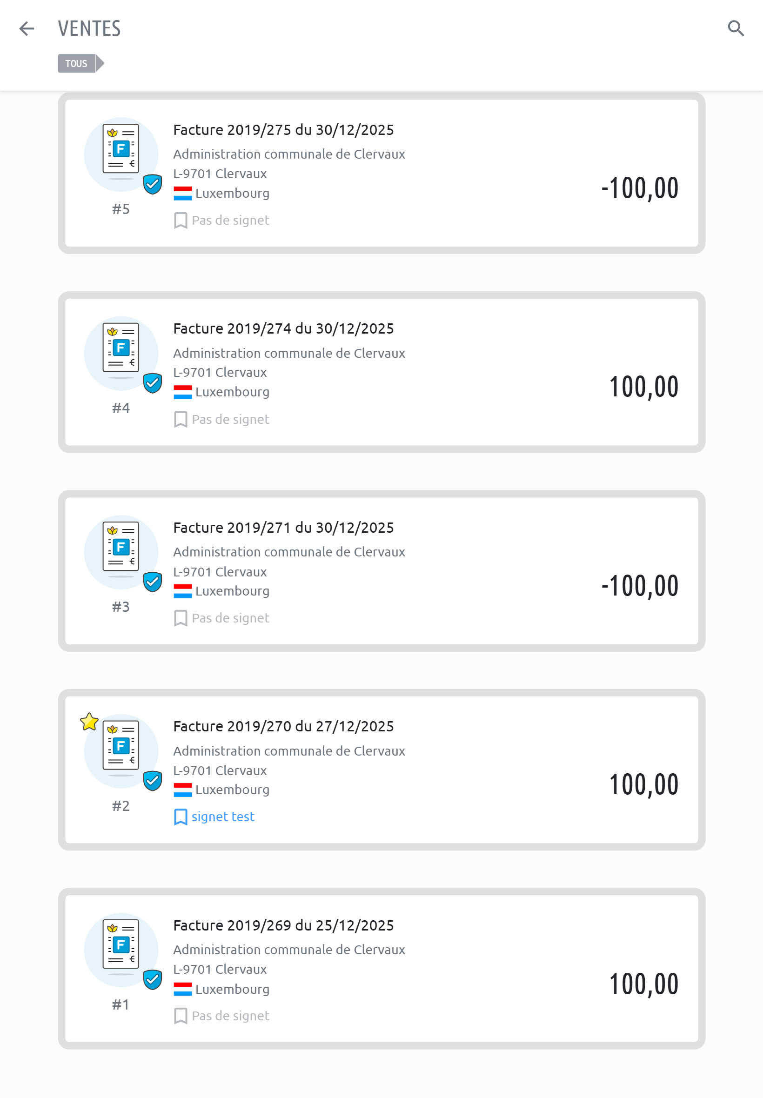Open search with the magnifier icon
The width and height of the screenshot is (763, 1098).
click(735, 29)
